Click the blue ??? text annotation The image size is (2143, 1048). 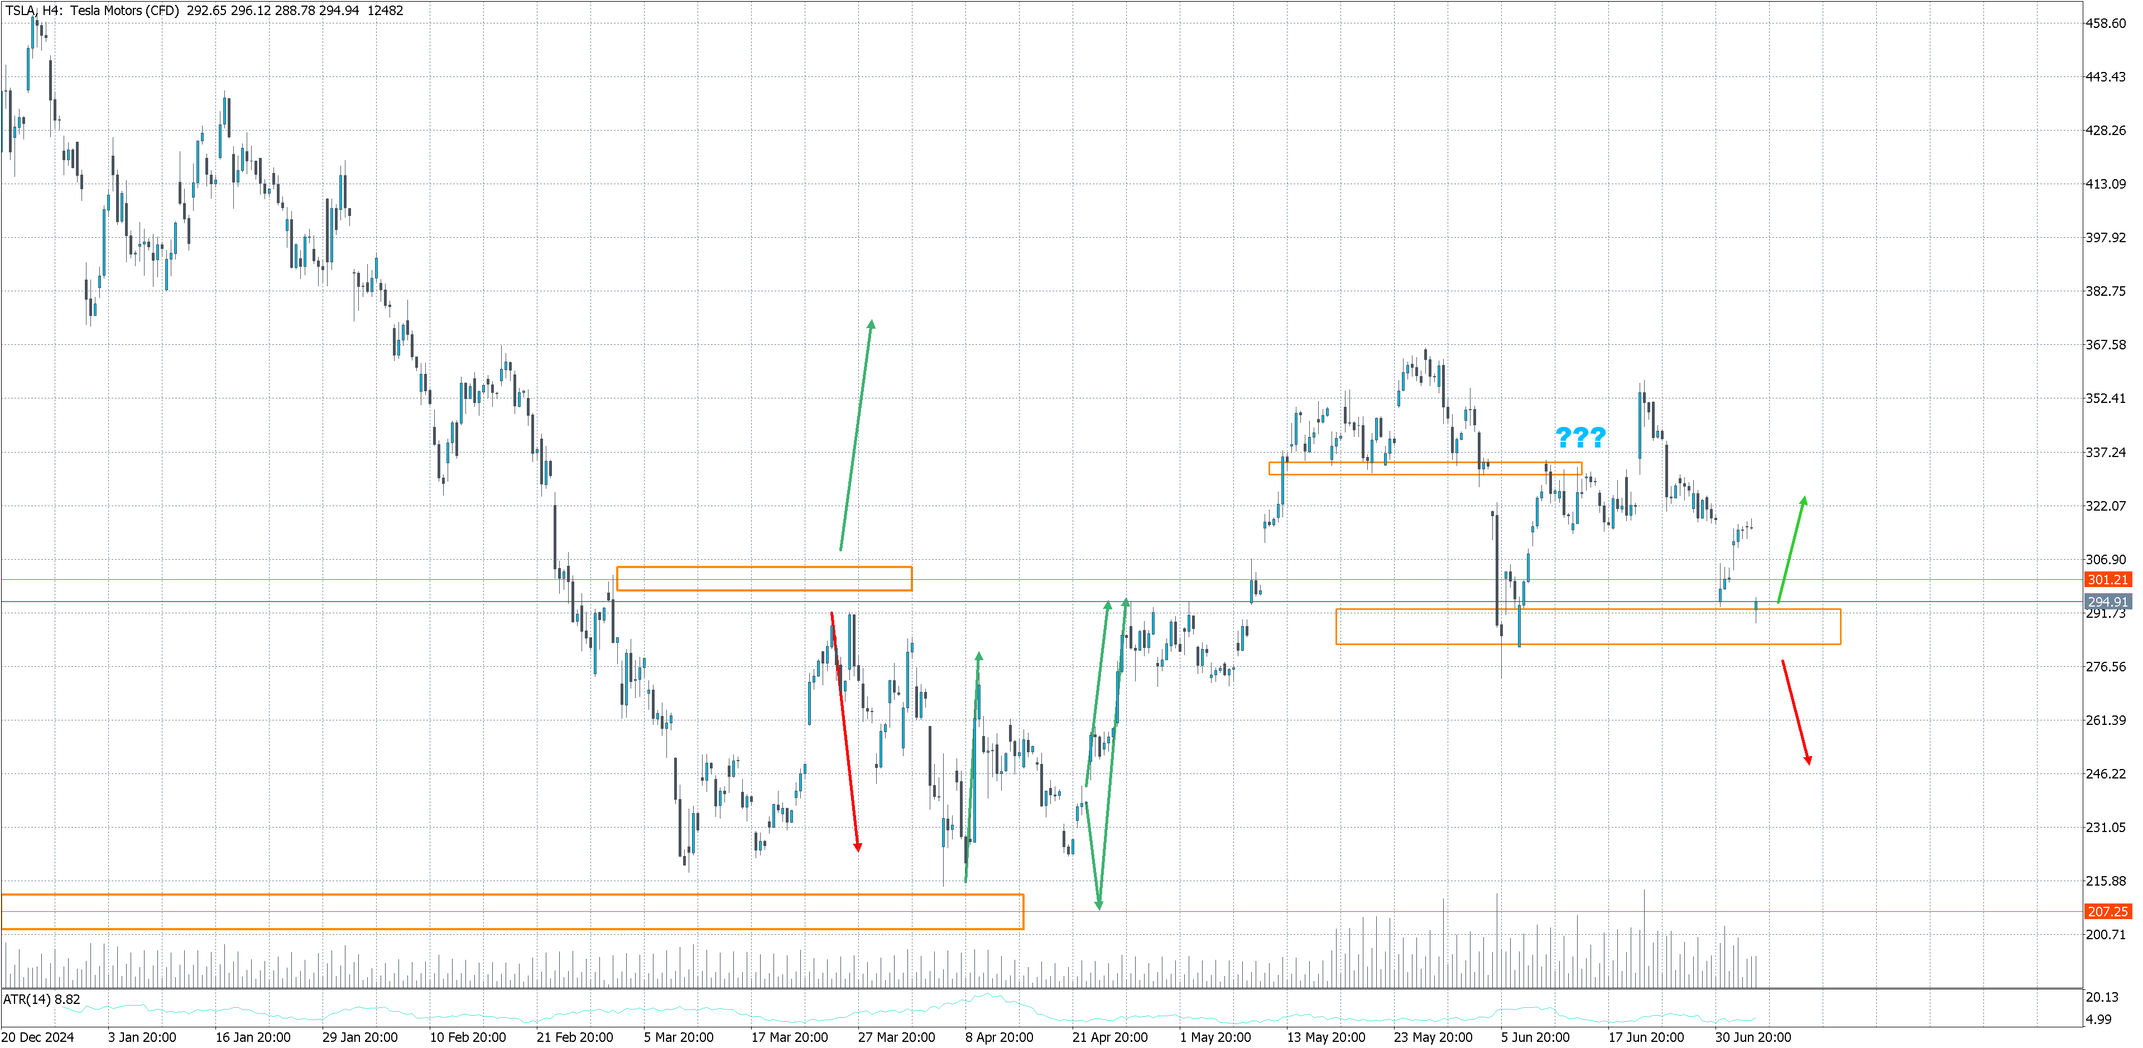click(x=1580, y=436)
